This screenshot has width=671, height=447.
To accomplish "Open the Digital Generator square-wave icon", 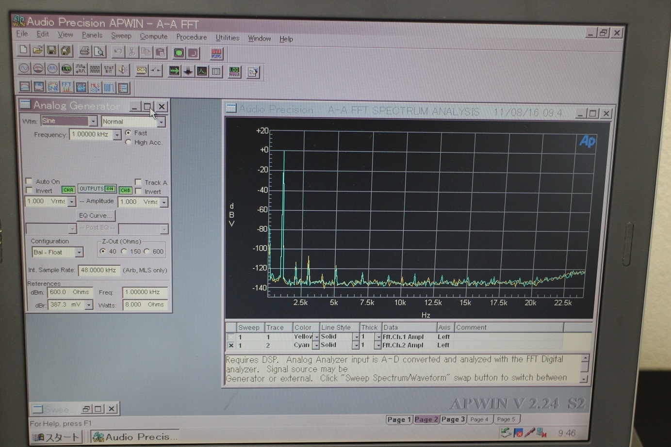I will coord(52,69).
